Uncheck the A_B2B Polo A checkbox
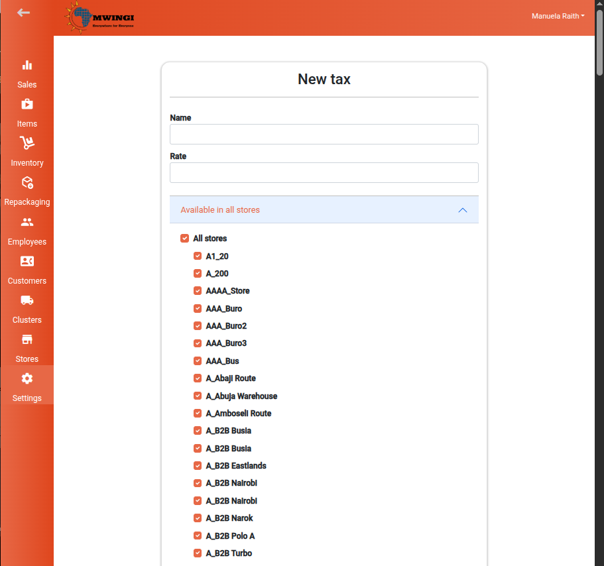Viewport: 604px width, 566px height. pyautogui.click(x=198, y=536)
